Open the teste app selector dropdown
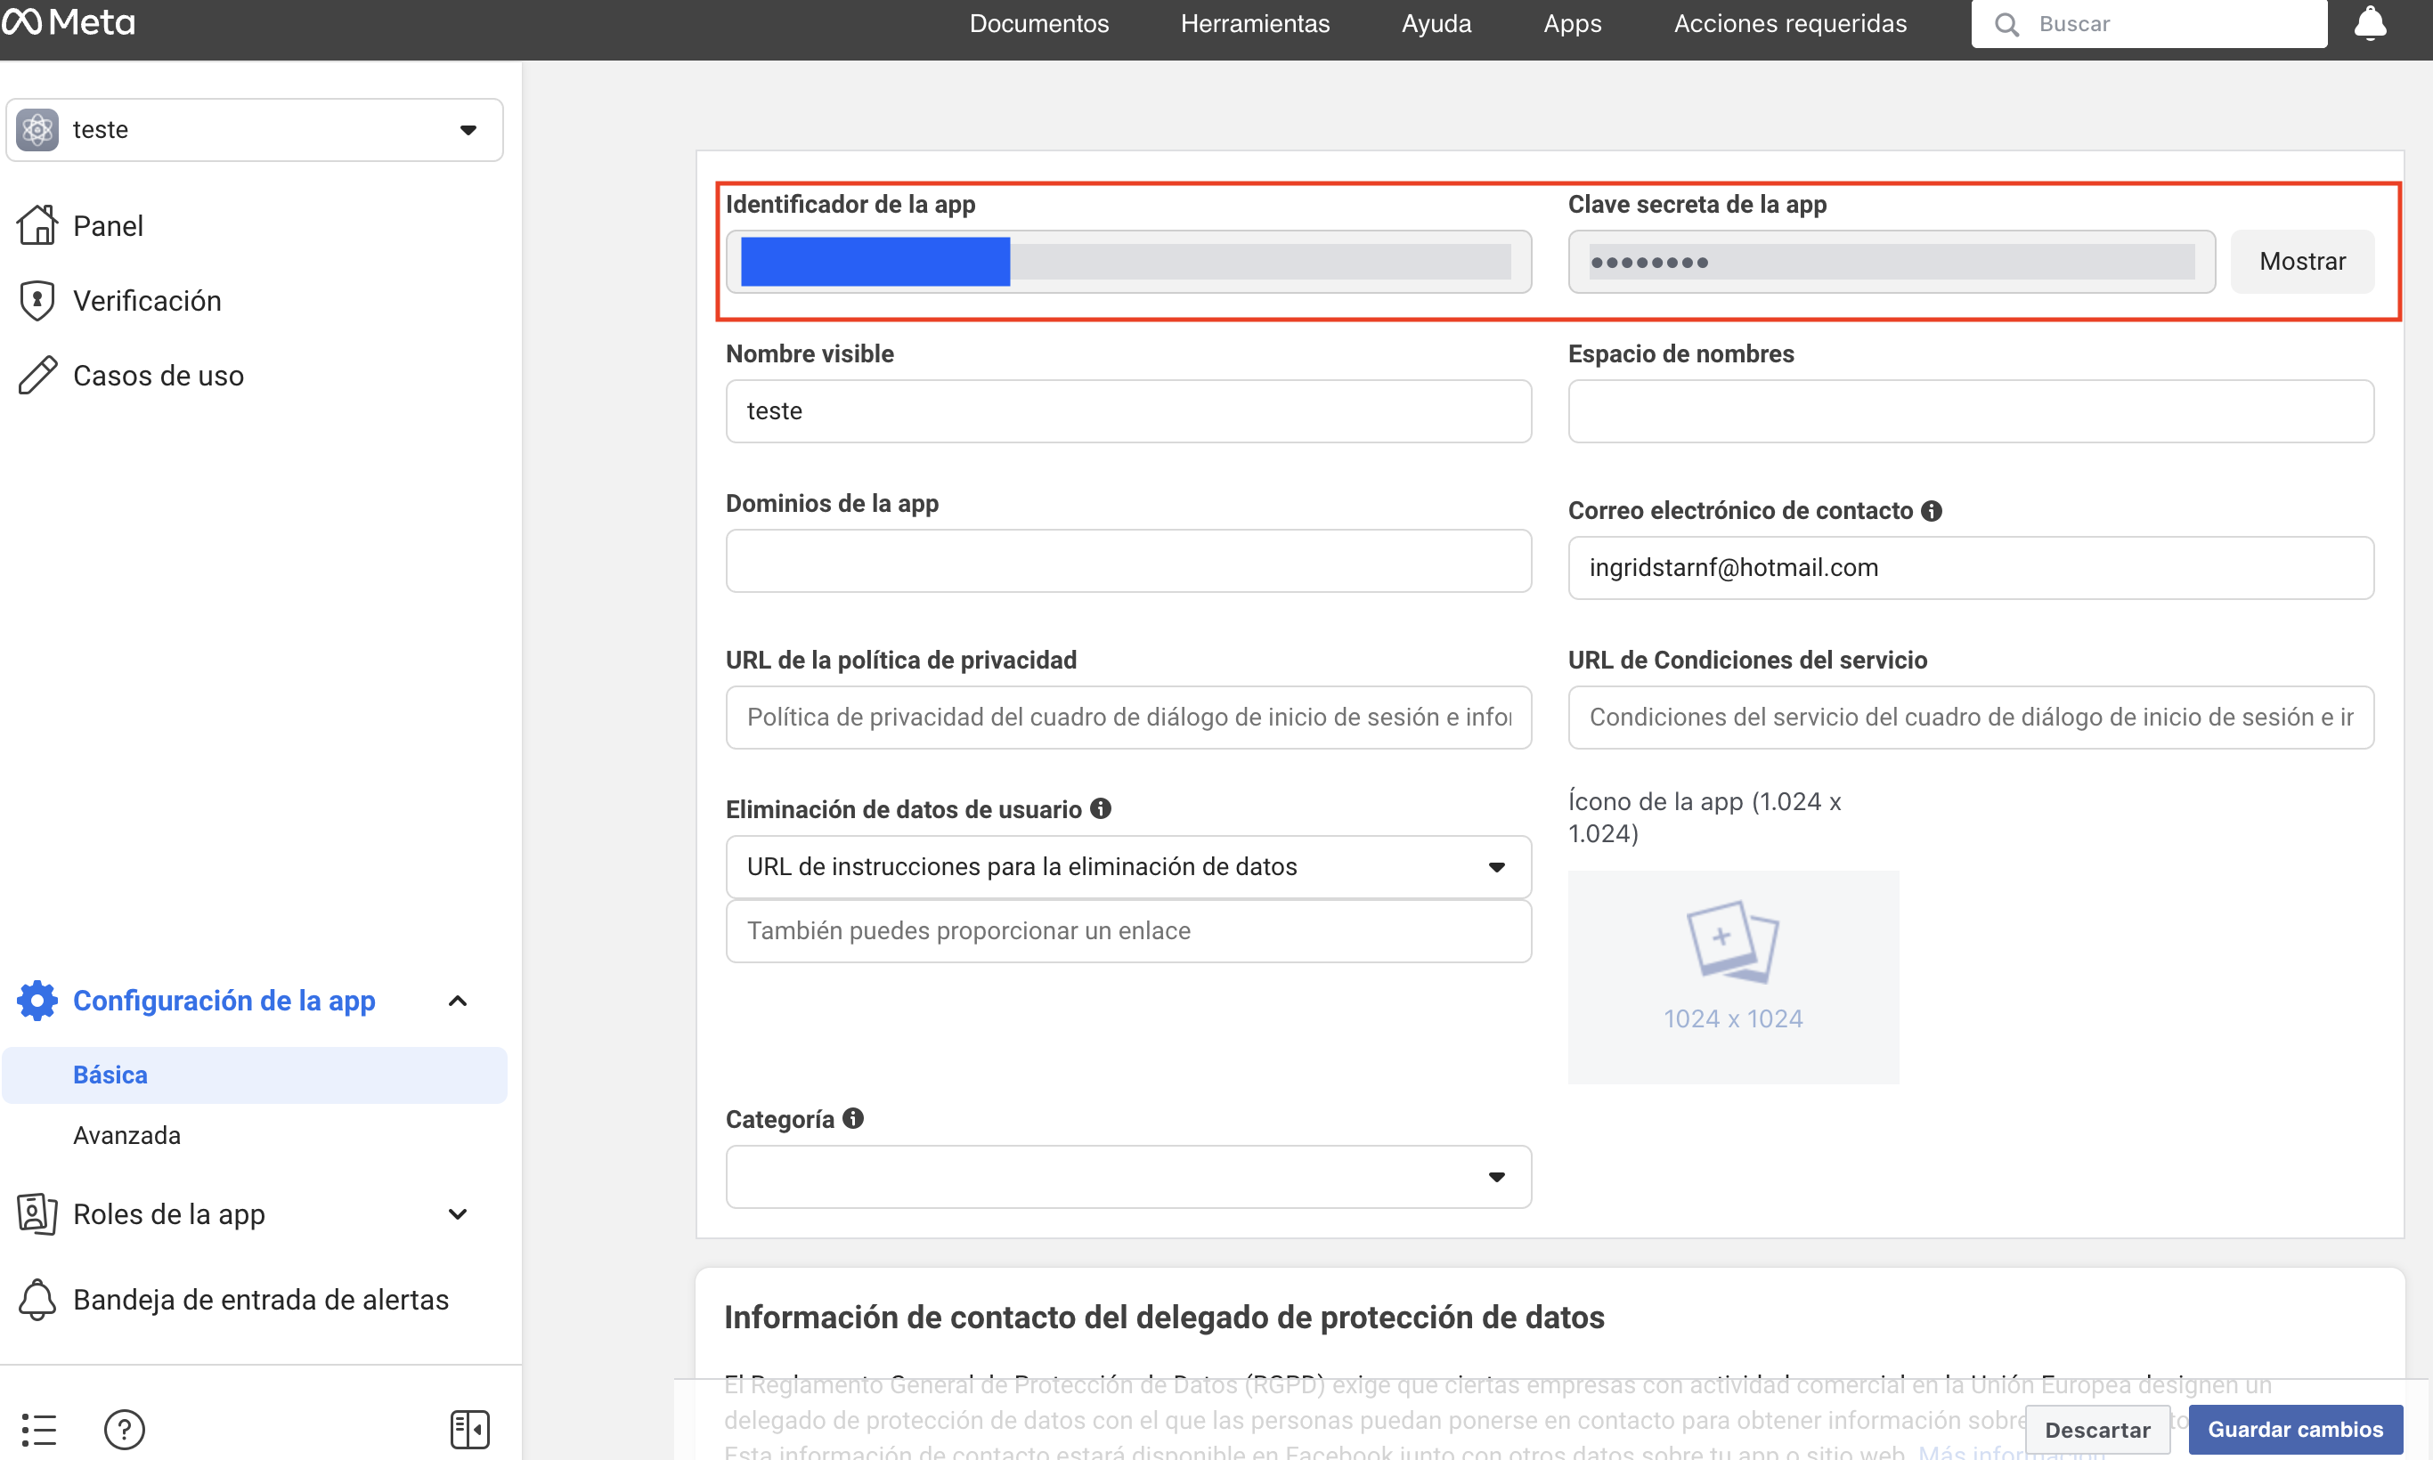The width and height of the screenshot is (2433, 1460). 254,130
